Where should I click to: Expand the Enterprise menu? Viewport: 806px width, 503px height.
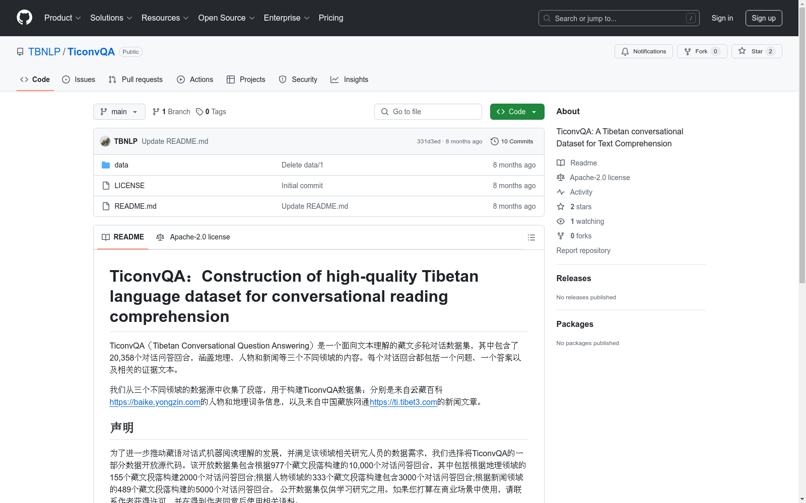287,18
